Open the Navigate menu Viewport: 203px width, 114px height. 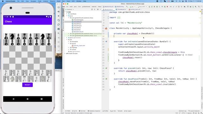(x=33, y=1)
